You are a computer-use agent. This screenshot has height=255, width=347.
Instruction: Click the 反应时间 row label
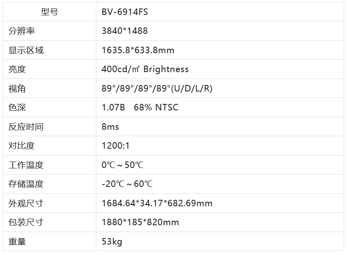click(x=26, y=127)
